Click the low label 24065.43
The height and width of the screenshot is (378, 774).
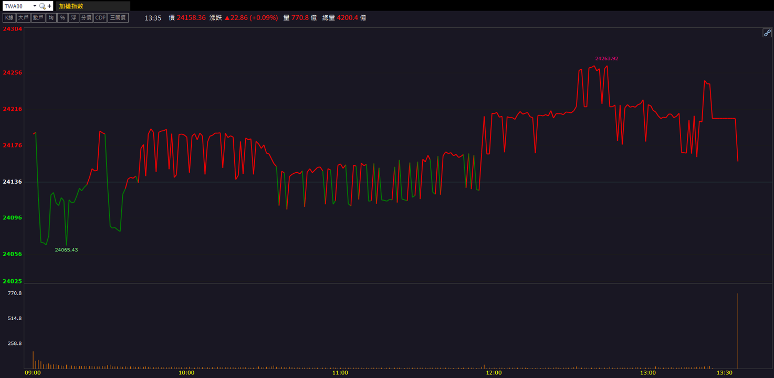66,250
